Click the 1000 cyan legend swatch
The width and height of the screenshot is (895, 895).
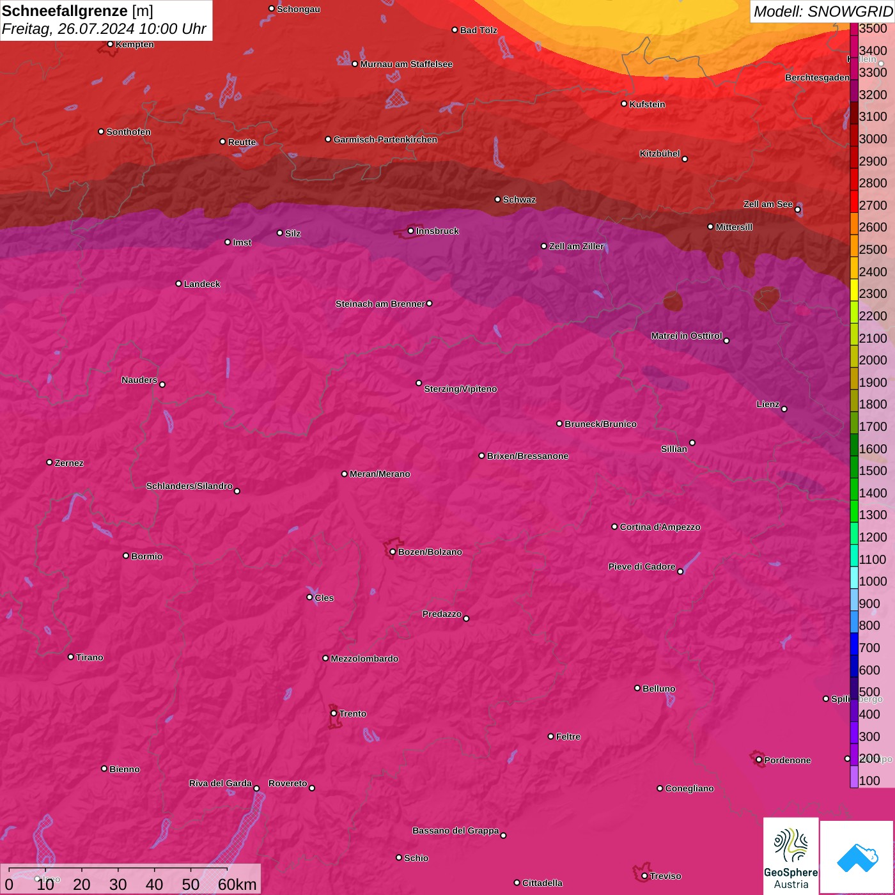coord(853,577)
